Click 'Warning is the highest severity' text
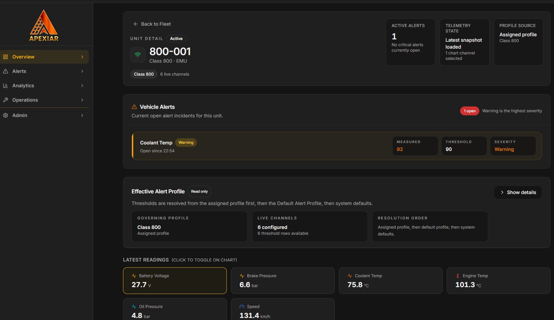The image size is (554, 320). [512, 111]
